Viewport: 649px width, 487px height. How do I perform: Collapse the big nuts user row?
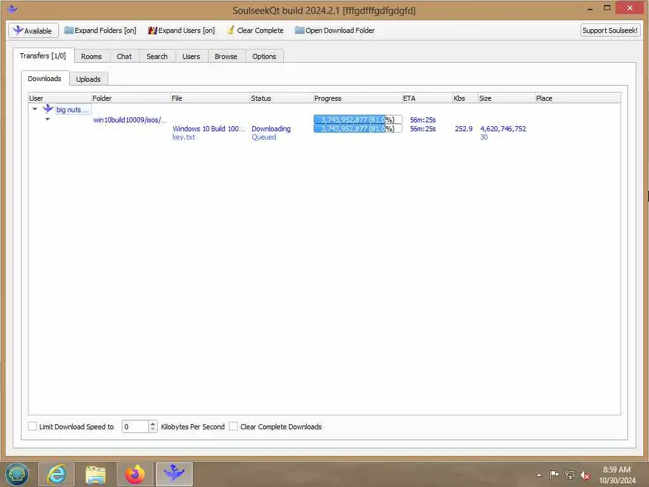(35, 109)
